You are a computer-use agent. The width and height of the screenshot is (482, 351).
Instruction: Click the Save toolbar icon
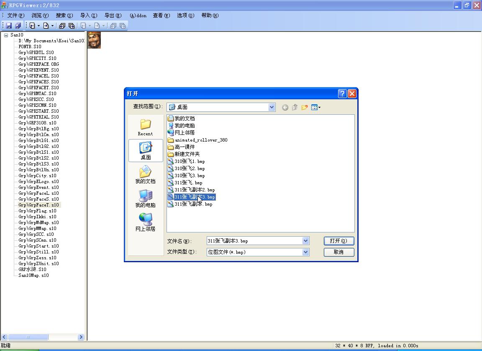9,26
